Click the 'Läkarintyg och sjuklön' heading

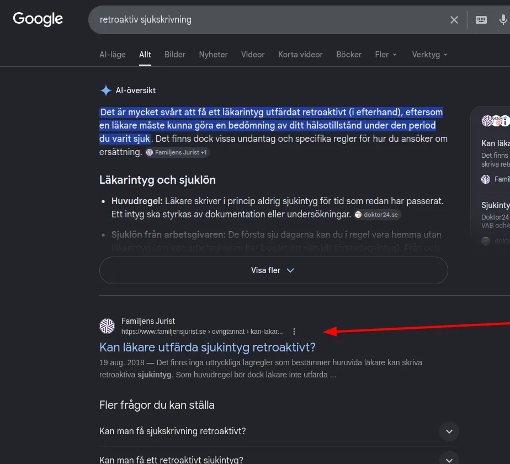click(x=157, y=180)
